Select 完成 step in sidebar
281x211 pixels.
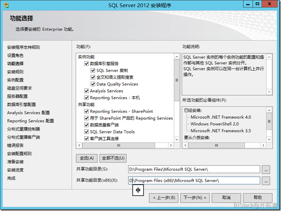11,178
